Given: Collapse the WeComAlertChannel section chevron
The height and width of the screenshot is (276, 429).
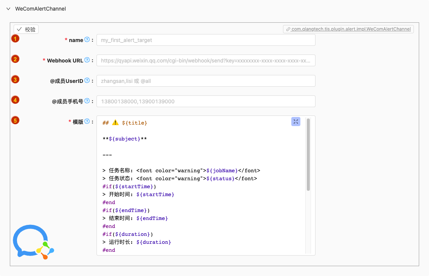Looking at the screenshot, I should coord(8,9).
